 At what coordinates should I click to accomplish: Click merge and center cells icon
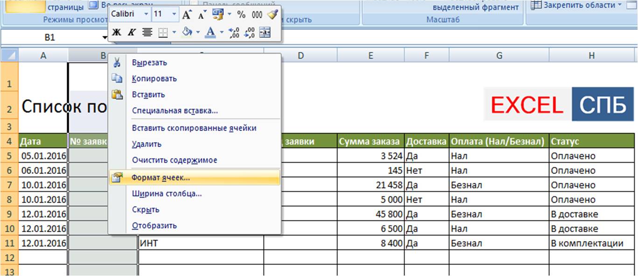(264, 32)
